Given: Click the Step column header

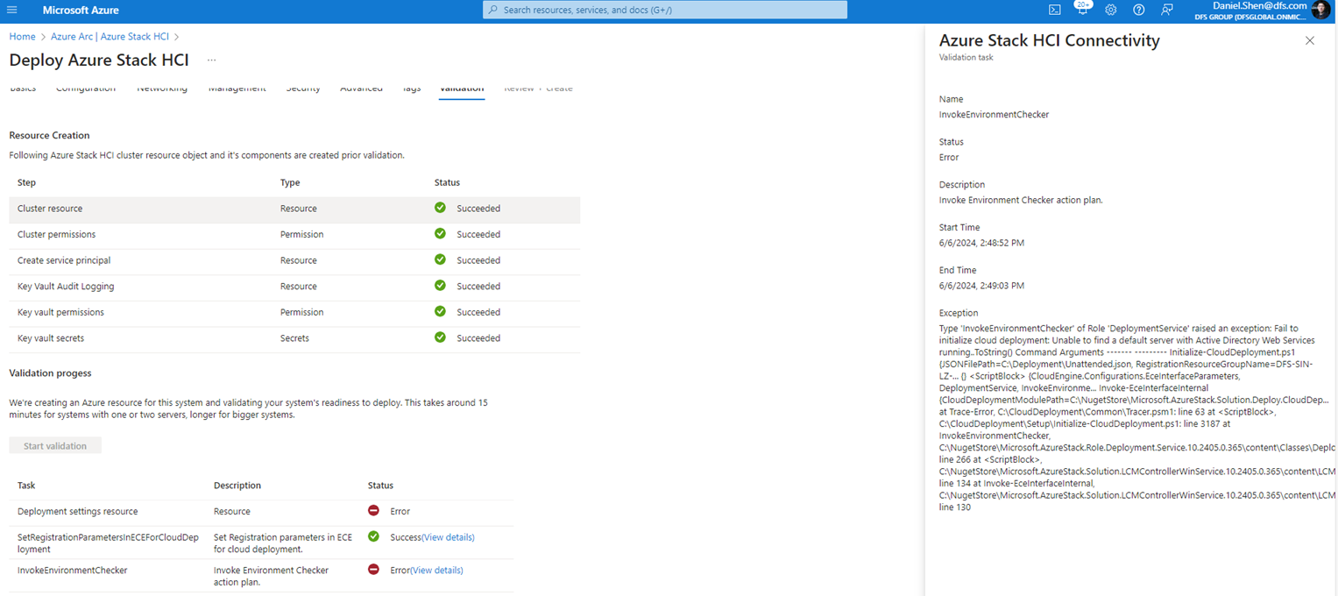Looking at the screenshot, I should [x=26, y=182].
